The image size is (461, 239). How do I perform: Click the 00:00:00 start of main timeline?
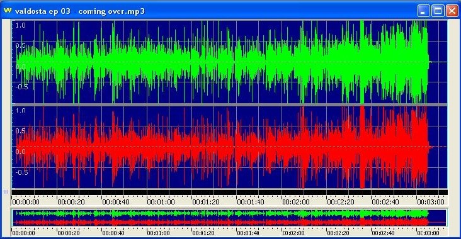(x=26, y=202)
